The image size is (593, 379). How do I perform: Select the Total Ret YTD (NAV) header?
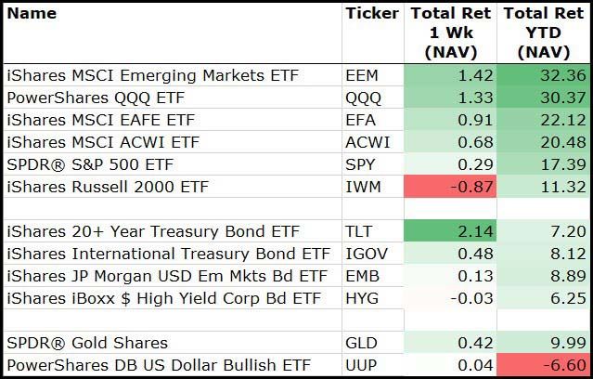(x=543, y=33)
